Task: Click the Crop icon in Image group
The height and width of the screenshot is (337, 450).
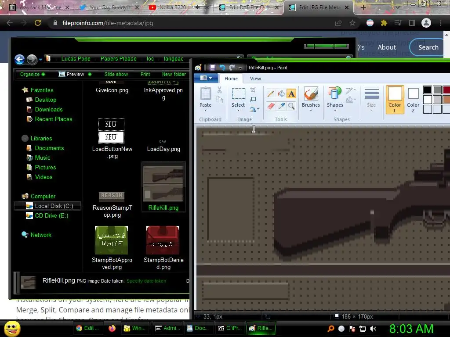Action: (x=253, y=90)
